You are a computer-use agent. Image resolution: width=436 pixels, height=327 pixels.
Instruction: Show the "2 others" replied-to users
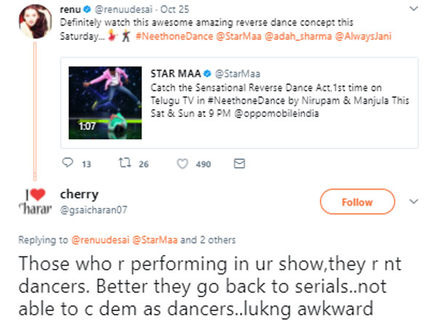[x=216, y=240]
